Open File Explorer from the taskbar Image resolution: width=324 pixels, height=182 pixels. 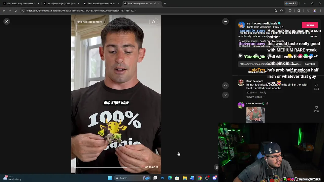[185, 178]
